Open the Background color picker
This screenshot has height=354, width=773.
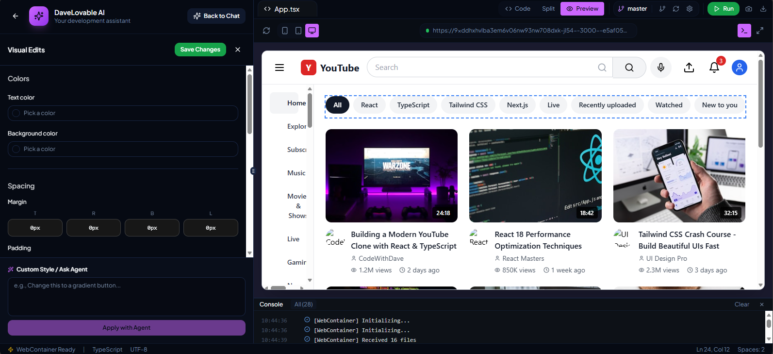pyautogui.click(x=123, y=149)
